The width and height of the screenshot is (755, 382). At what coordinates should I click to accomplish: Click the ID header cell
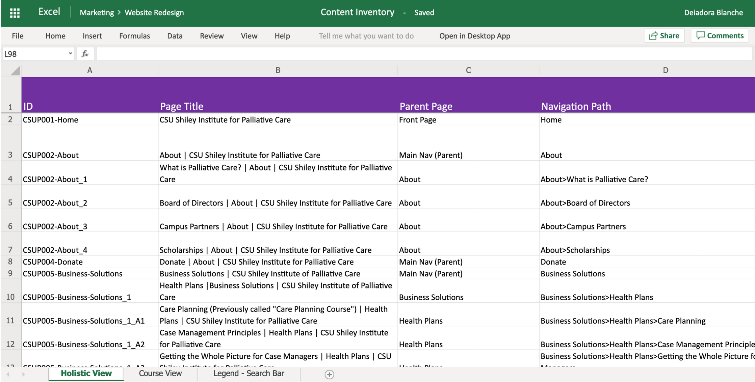tap(89, 95)
